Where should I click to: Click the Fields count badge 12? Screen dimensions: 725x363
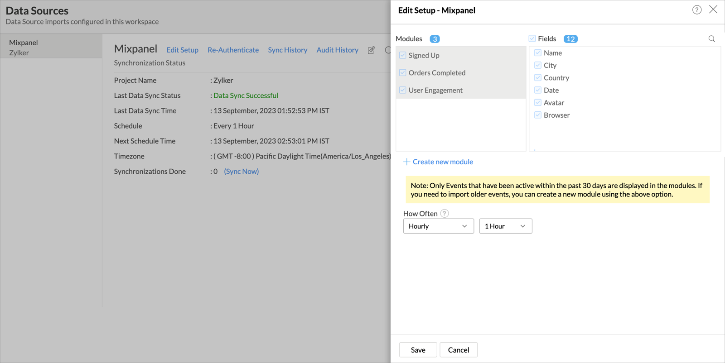tap(570, 39)
